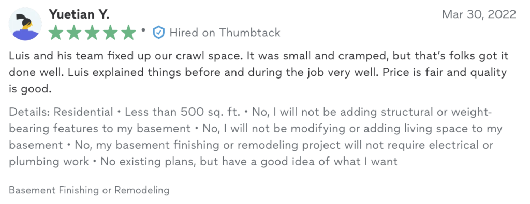Viewport: 530px width, 204px height.
Task: Click the third green rating star
Action: 92,33
